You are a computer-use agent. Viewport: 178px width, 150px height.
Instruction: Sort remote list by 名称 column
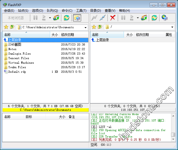pos(107,35)
